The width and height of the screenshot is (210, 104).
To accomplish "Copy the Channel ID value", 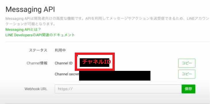I will (x=187, y=63).
